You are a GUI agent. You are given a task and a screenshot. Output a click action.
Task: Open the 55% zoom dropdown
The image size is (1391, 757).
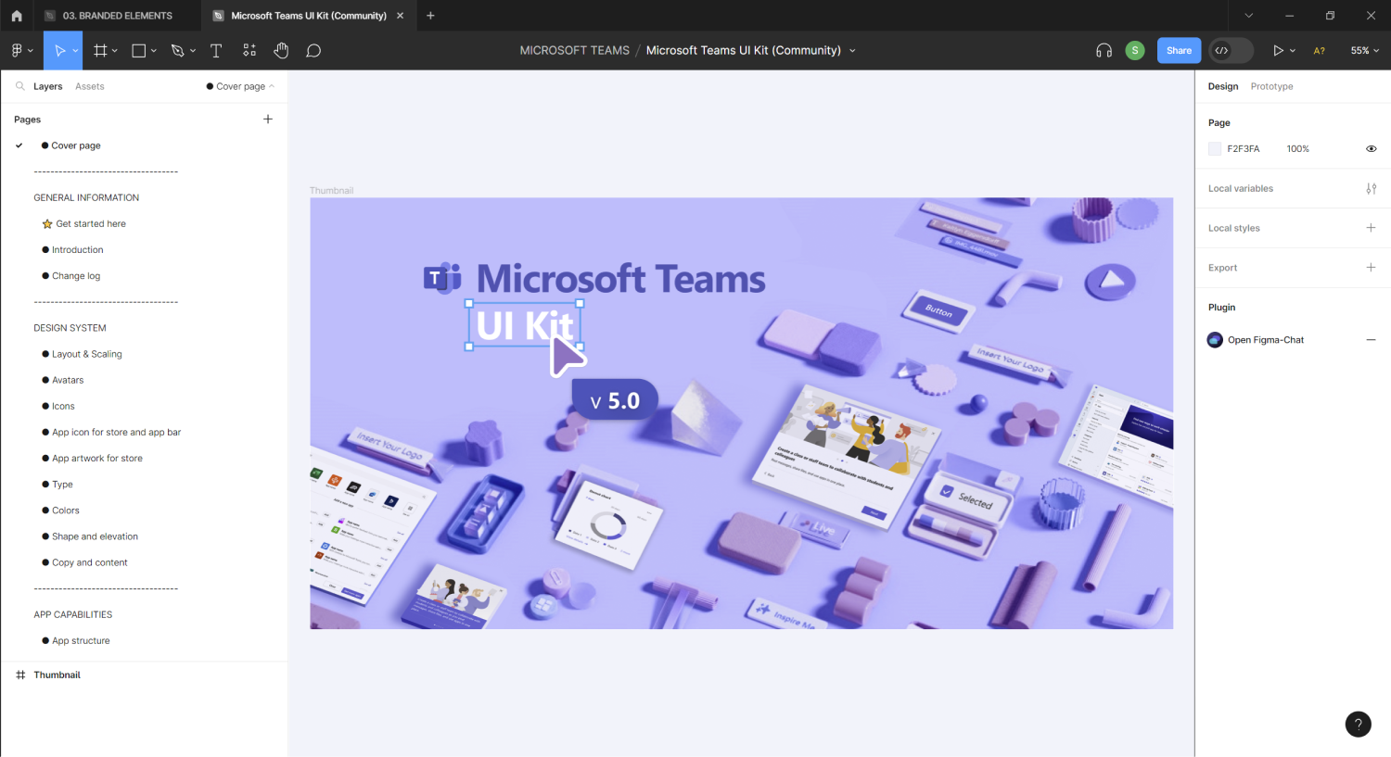(1364, 51)
